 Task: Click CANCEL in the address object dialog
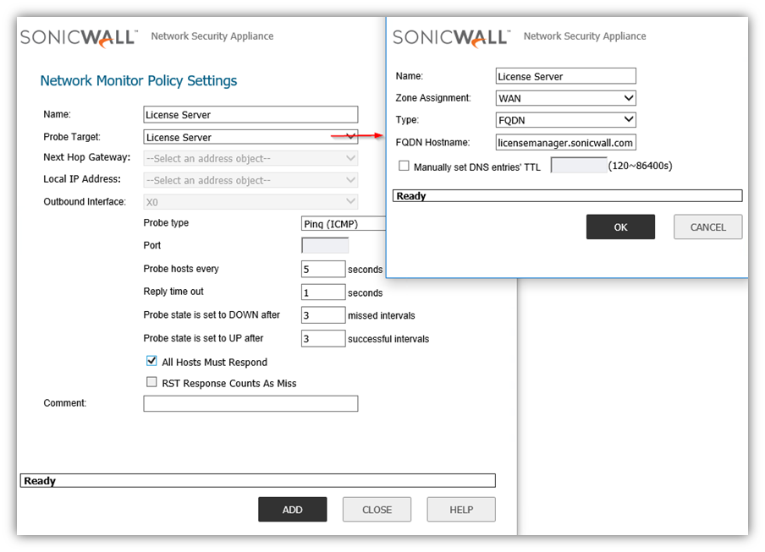click(708, 227)
